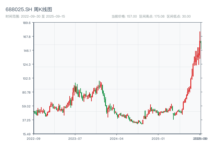
Task: Select the 时间范围 2022-09-30 至 2025-09-15 text
Action: pos(35,16)
